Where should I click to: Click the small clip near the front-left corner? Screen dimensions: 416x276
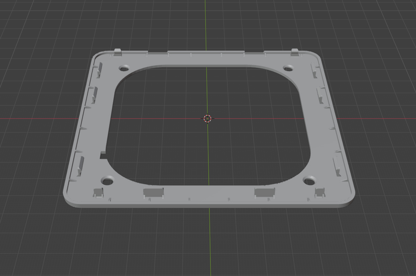[98, 193]
